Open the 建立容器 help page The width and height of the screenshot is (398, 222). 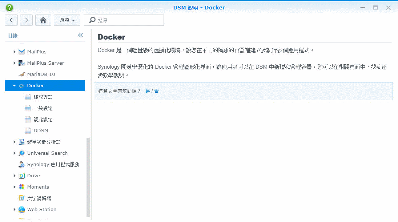43,97
